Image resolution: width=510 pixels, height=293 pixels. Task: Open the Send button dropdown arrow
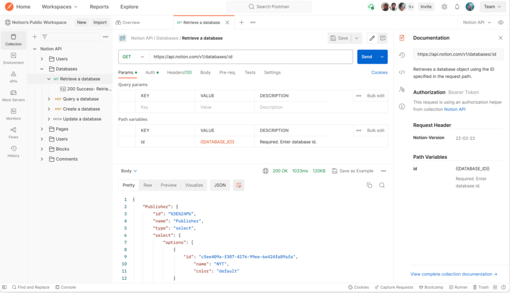point(382,57)
